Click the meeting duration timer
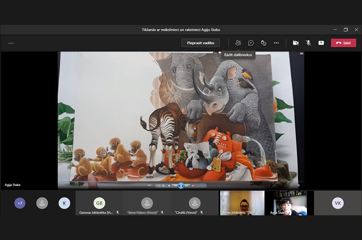Viewport: 362px width, 240px height. pos(11,43)
